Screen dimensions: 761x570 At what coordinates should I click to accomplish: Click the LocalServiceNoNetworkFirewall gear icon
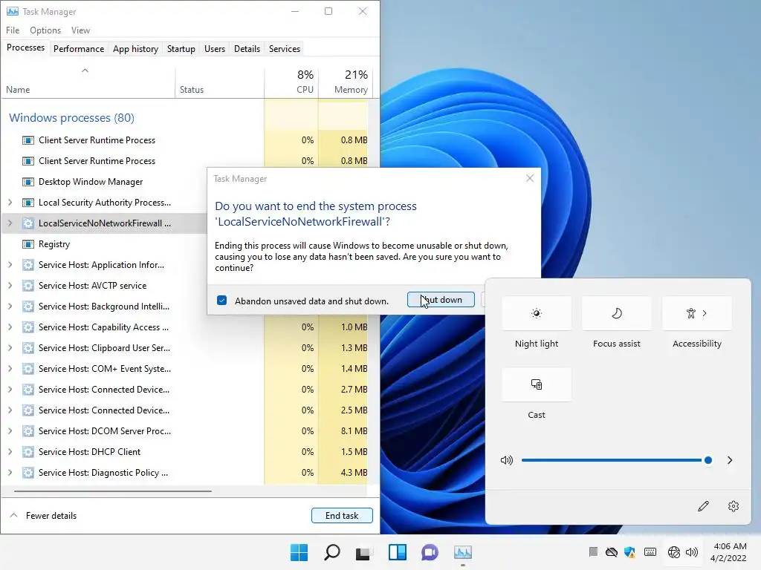(28, 223)
